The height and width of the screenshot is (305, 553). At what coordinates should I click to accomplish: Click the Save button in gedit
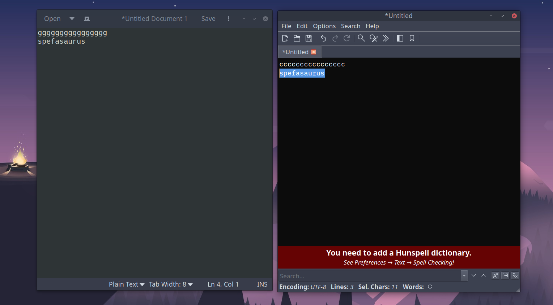(x=208, y=19)
